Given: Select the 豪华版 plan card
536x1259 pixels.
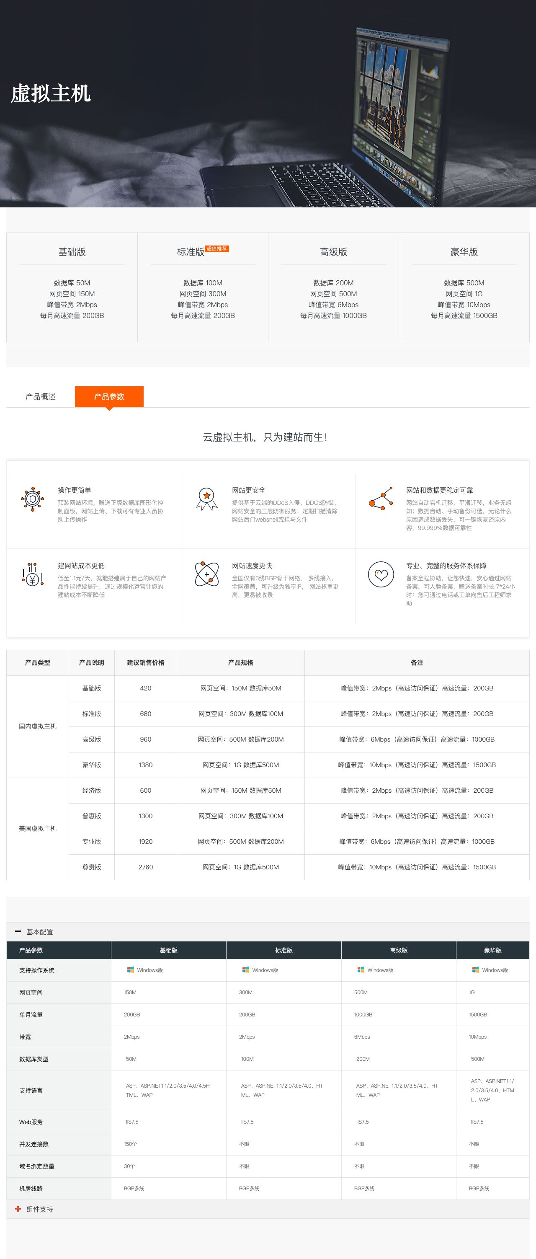Looking at the screenshot, I should pos(464,287).
